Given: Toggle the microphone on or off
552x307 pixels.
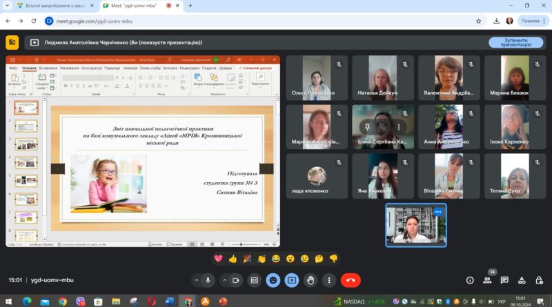Looking at the screenshot, I should click(x=208, y=280).
